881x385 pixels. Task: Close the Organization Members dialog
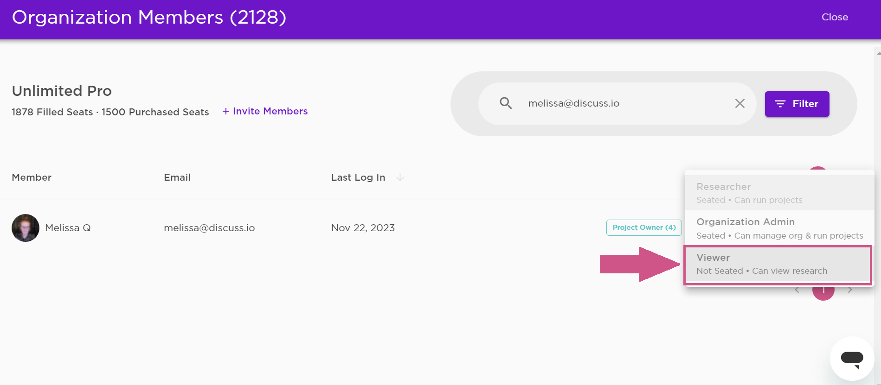tap(835, 17)
